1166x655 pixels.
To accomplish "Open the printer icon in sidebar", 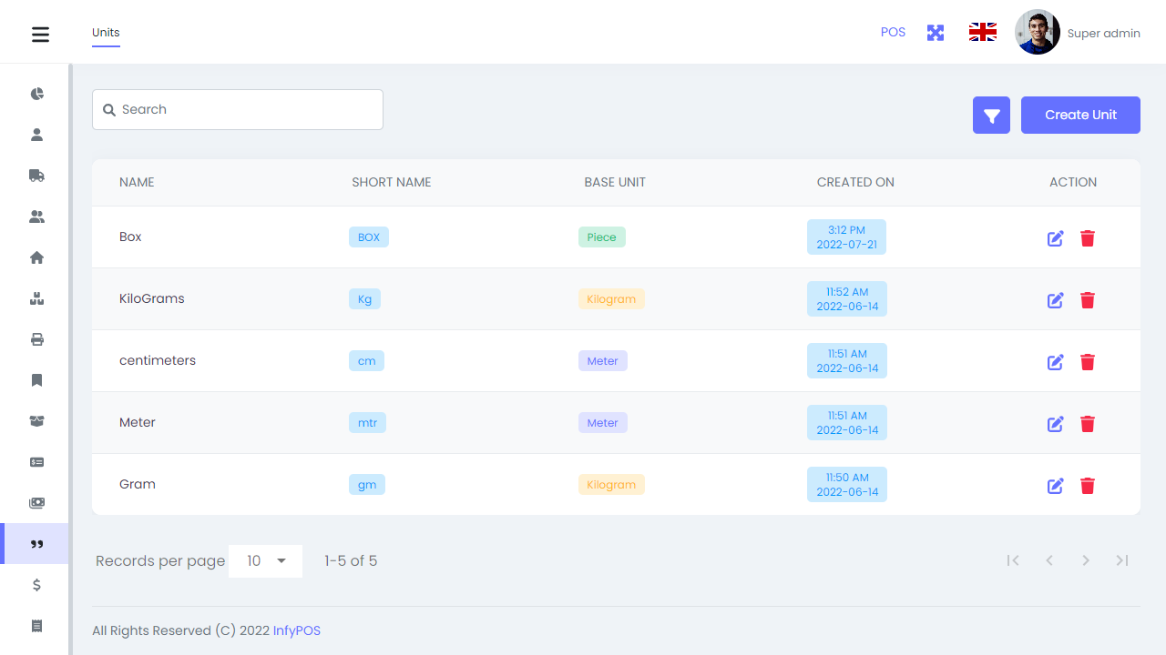I will pyautogui.click(x=37, y=339).
